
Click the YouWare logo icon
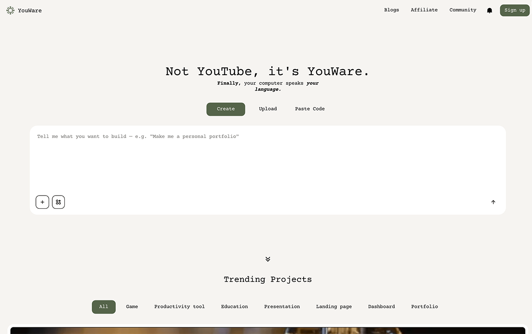[x=10, y=10]
